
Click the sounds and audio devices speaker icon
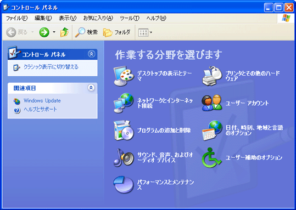tap(124, 157)
